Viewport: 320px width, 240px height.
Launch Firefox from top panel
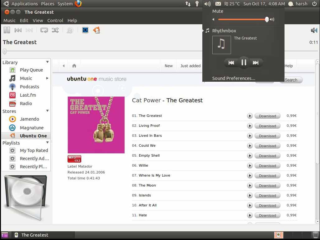pos(78,4)
